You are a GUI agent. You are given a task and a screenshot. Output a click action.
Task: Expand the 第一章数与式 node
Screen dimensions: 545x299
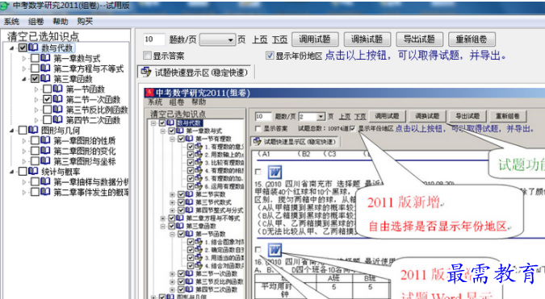[x=24, y=58]
